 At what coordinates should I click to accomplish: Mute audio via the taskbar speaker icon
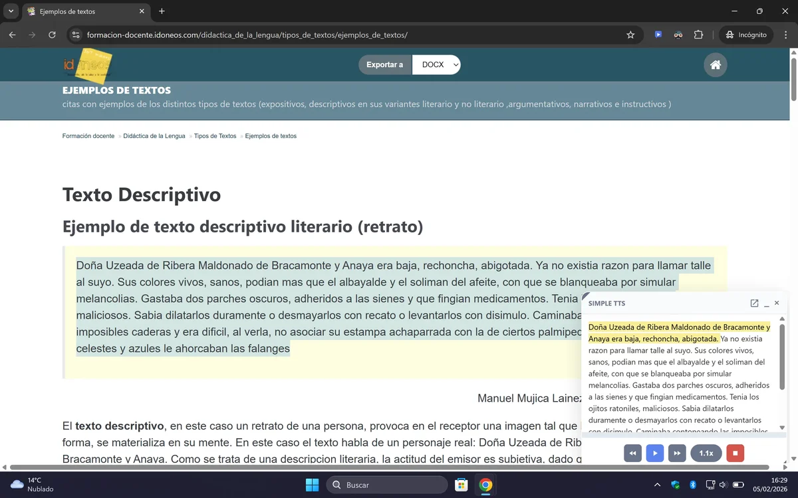[724, 485]
